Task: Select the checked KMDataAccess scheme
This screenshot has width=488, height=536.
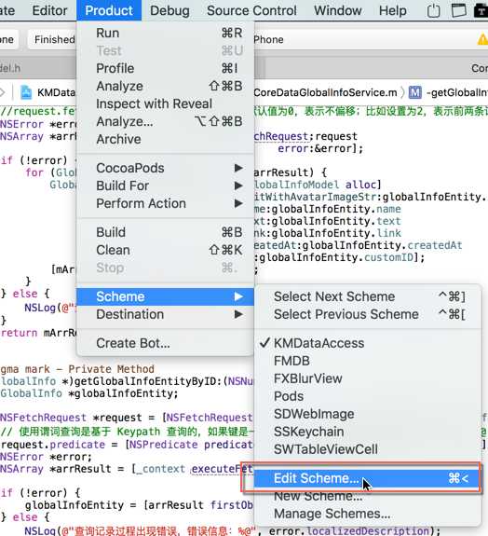Action: [367, 343]
